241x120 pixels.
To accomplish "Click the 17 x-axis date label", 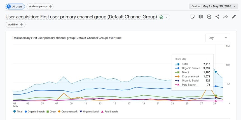I will click(x=129, y=103).
